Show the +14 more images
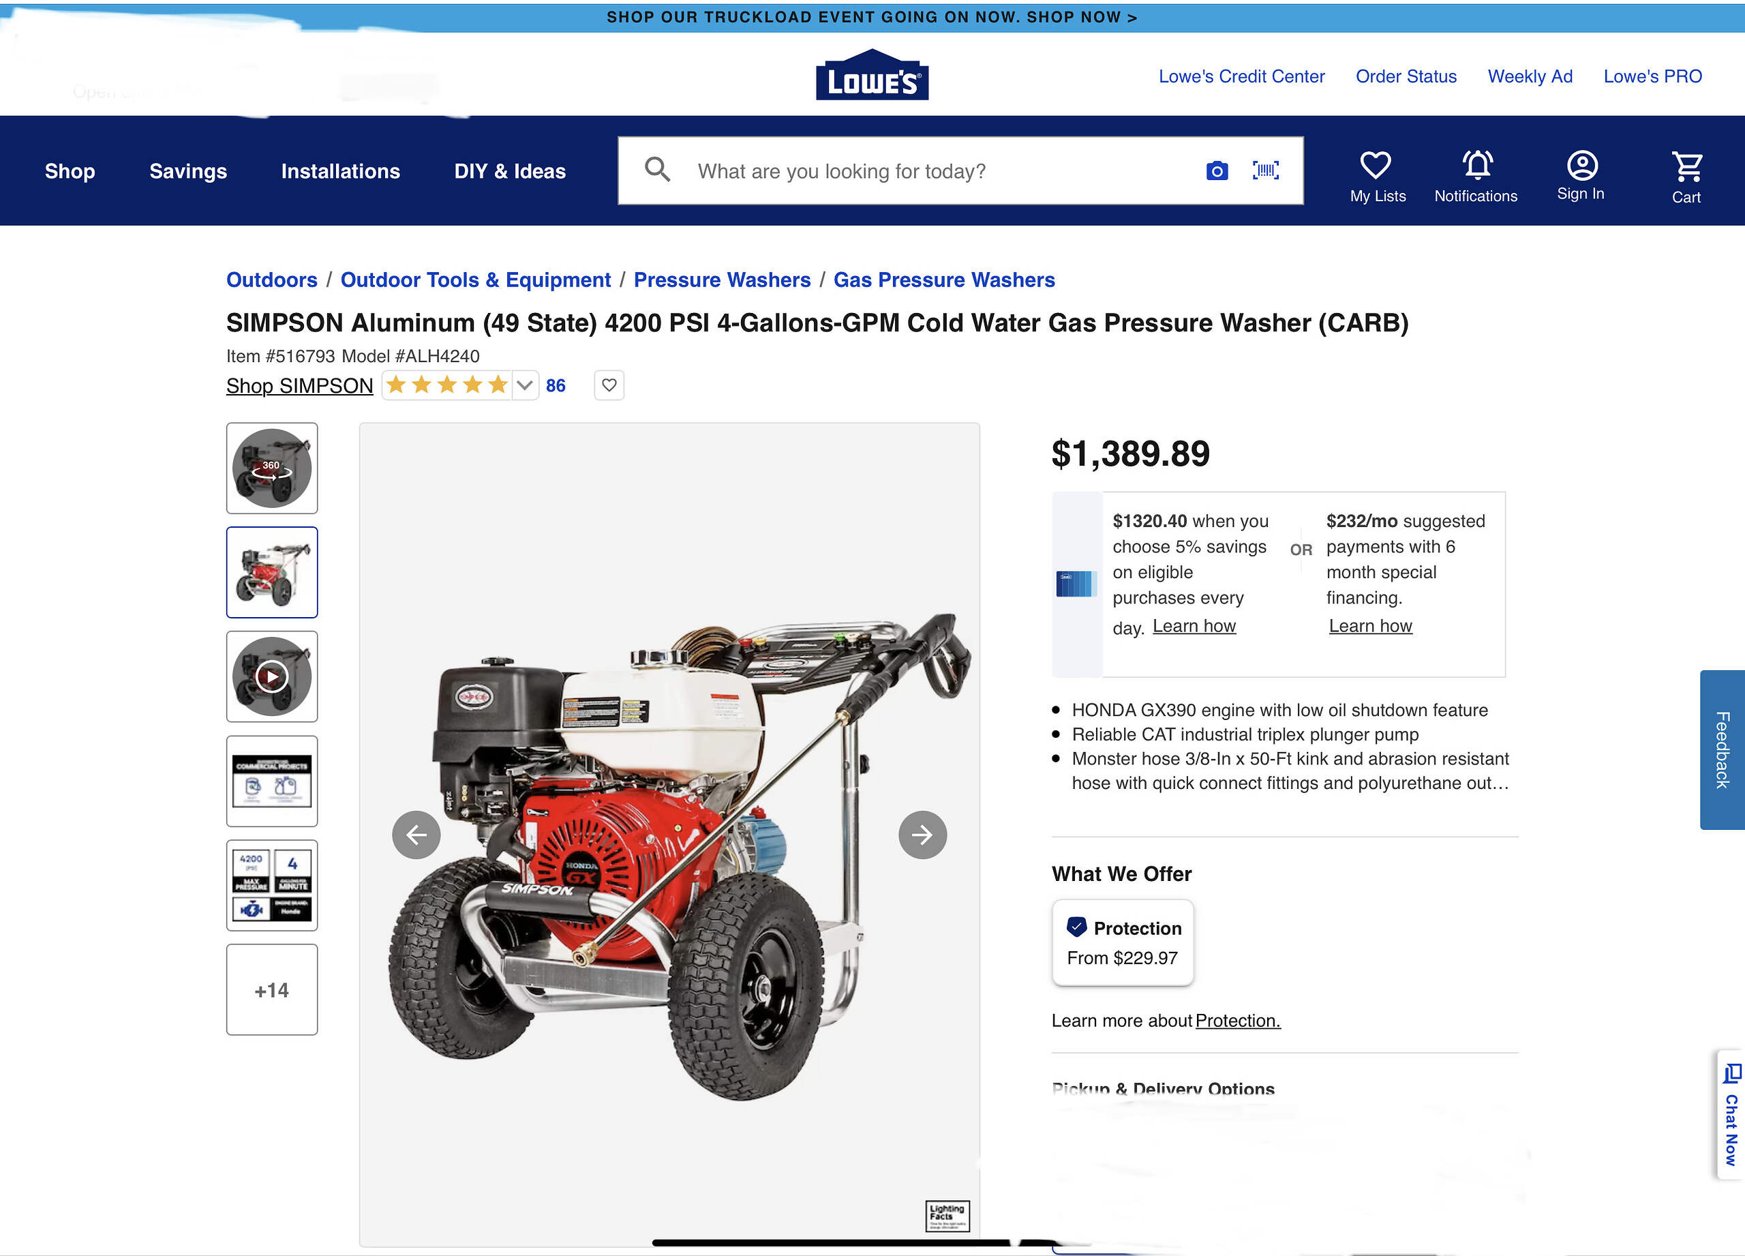 pyautogui.click(x=271, y=989)
